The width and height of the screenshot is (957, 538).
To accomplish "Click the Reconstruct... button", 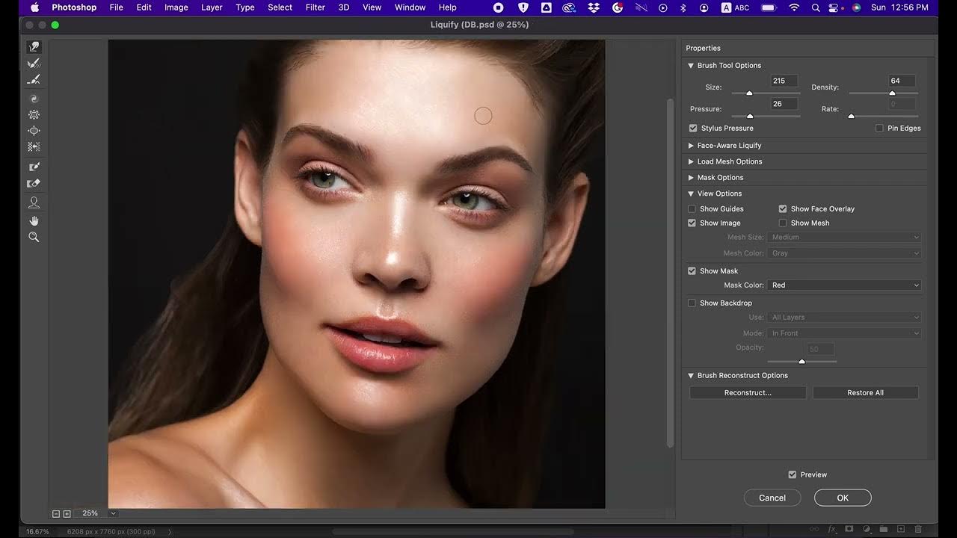I will point(748,393).
